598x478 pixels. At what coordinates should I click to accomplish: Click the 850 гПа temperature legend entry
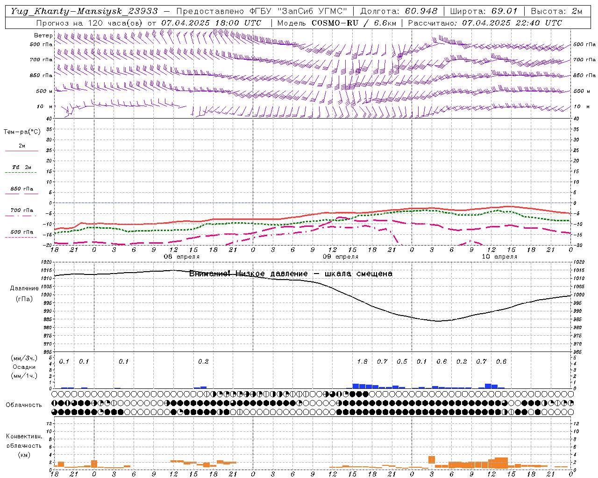21,189
